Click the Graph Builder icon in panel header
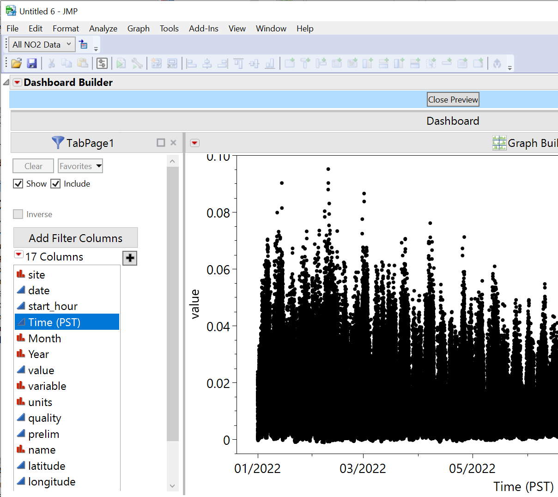 (x=499, y=143)
